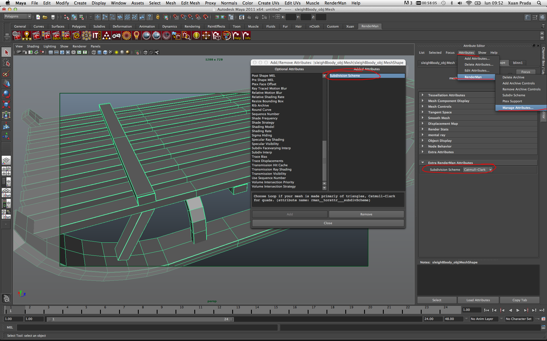Click the select by component type icon
The width and height of the screenshot is (547, 341).
(x=81, y=17)
